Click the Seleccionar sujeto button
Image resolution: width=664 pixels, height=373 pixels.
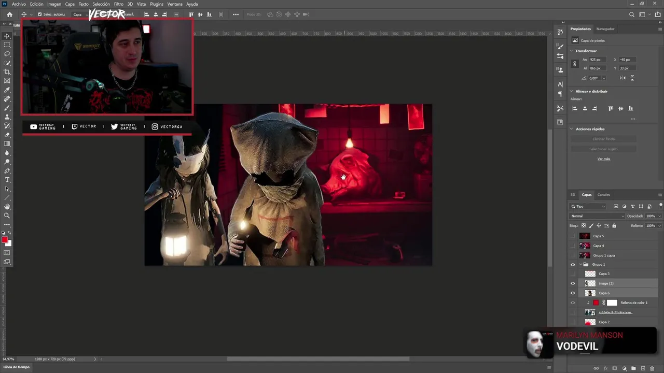tap(603, 149)
